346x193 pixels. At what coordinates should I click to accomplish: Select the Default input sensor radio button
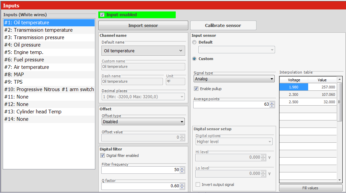[194, 42]
